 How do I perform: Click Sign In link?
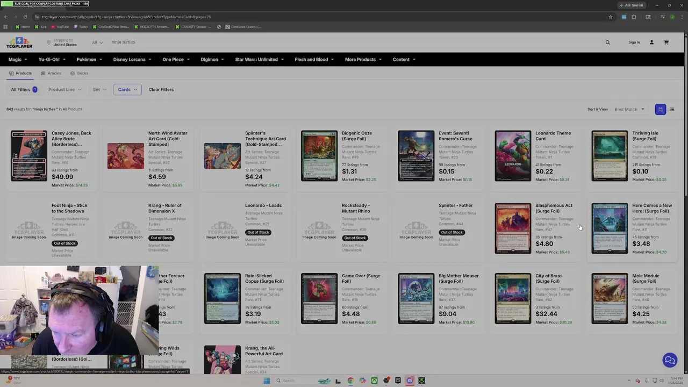[634, 42]
